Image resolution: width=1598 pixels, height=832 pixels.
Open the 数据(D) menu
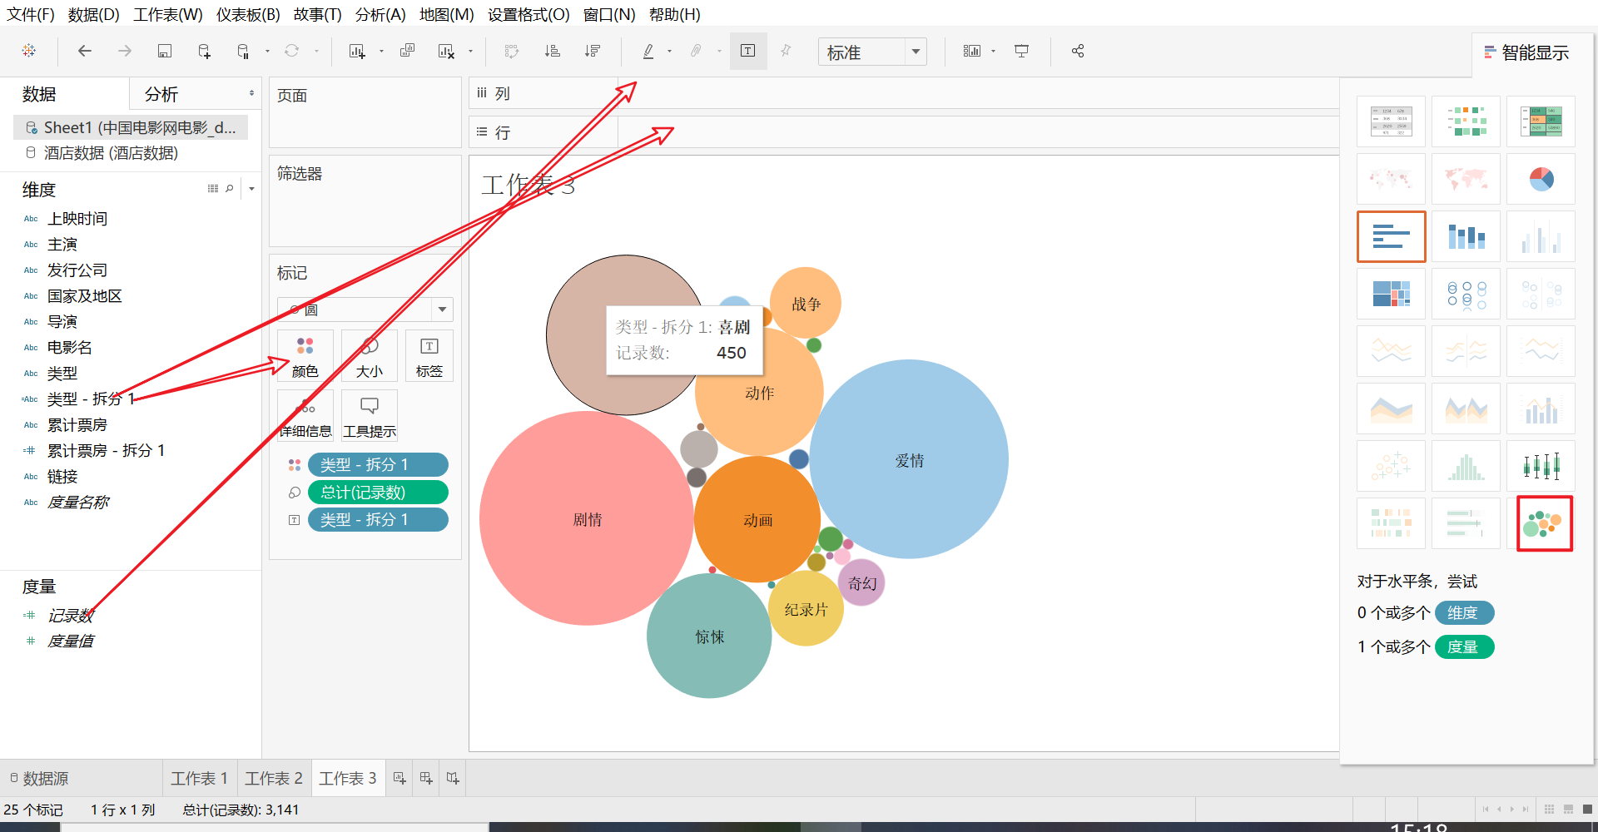(x=93, y=14)
